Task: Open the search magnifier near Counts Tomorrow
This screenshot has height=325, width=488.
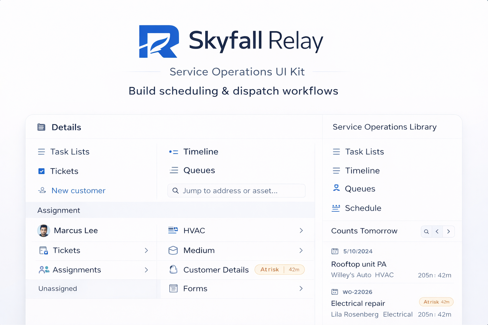Action: 426,231
